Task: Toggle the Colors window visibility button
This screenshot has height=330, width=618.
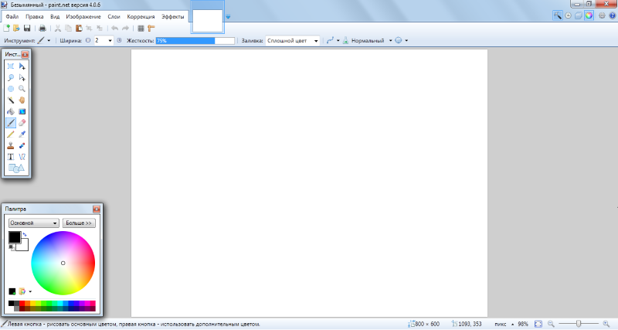Action: pos(590,15)
